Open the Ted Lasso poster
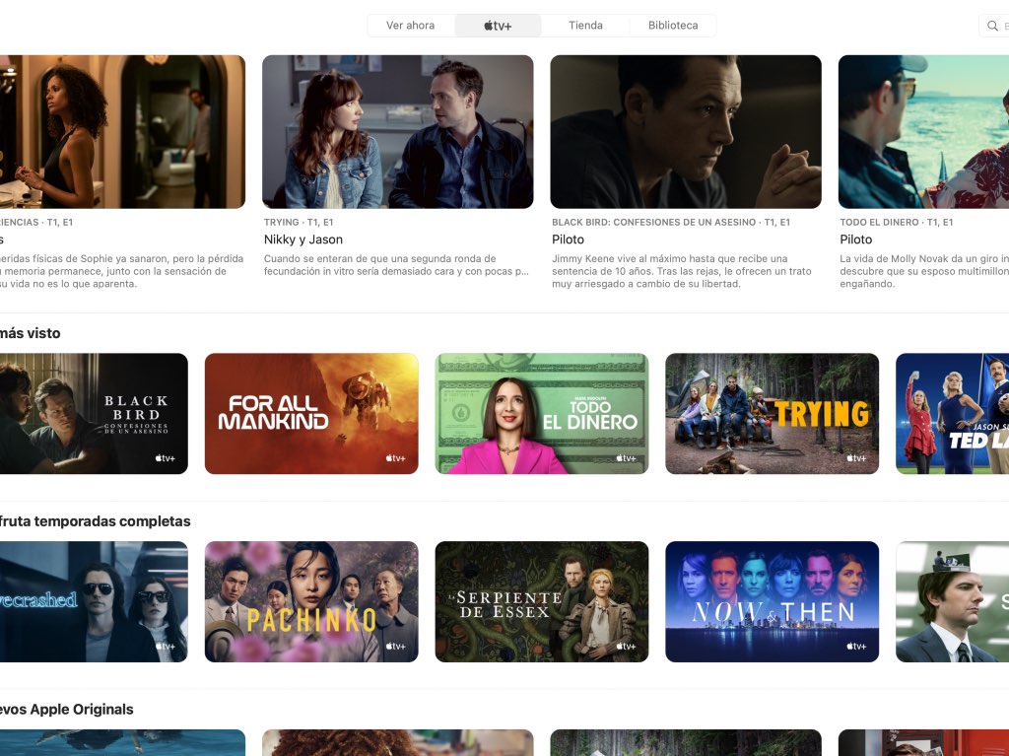Viewport: 1009px width, 756px height. [953, 413]
